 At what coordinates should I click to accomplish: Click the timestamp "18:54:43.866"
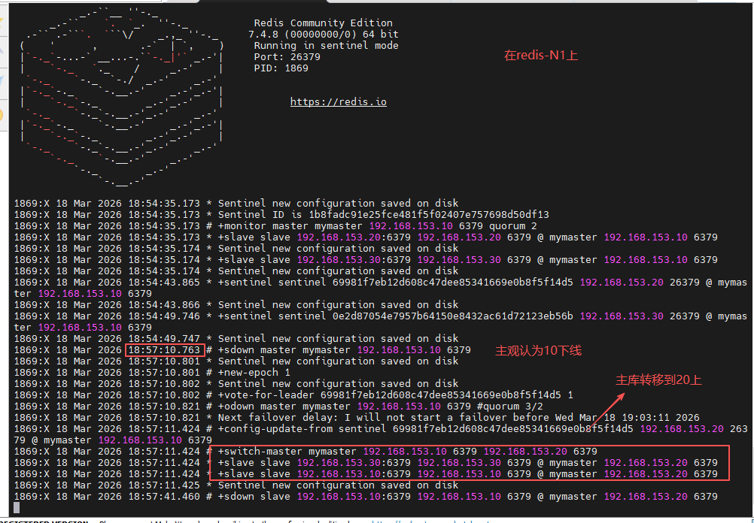tap(163, 305)
